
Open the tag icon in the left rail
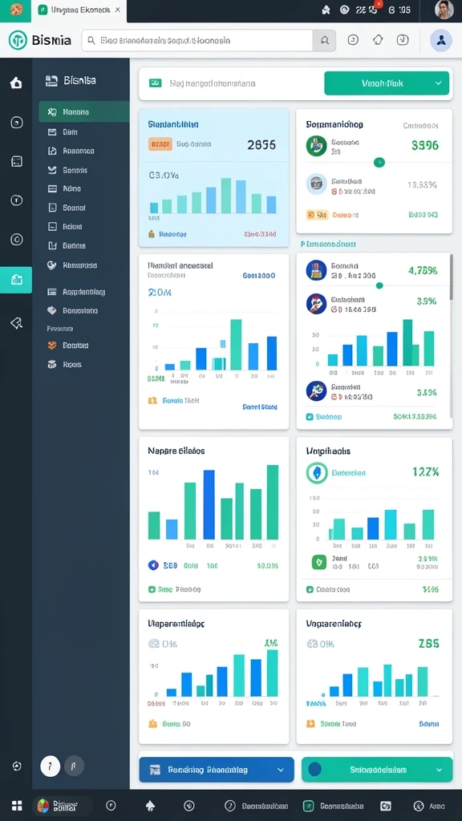16,324
